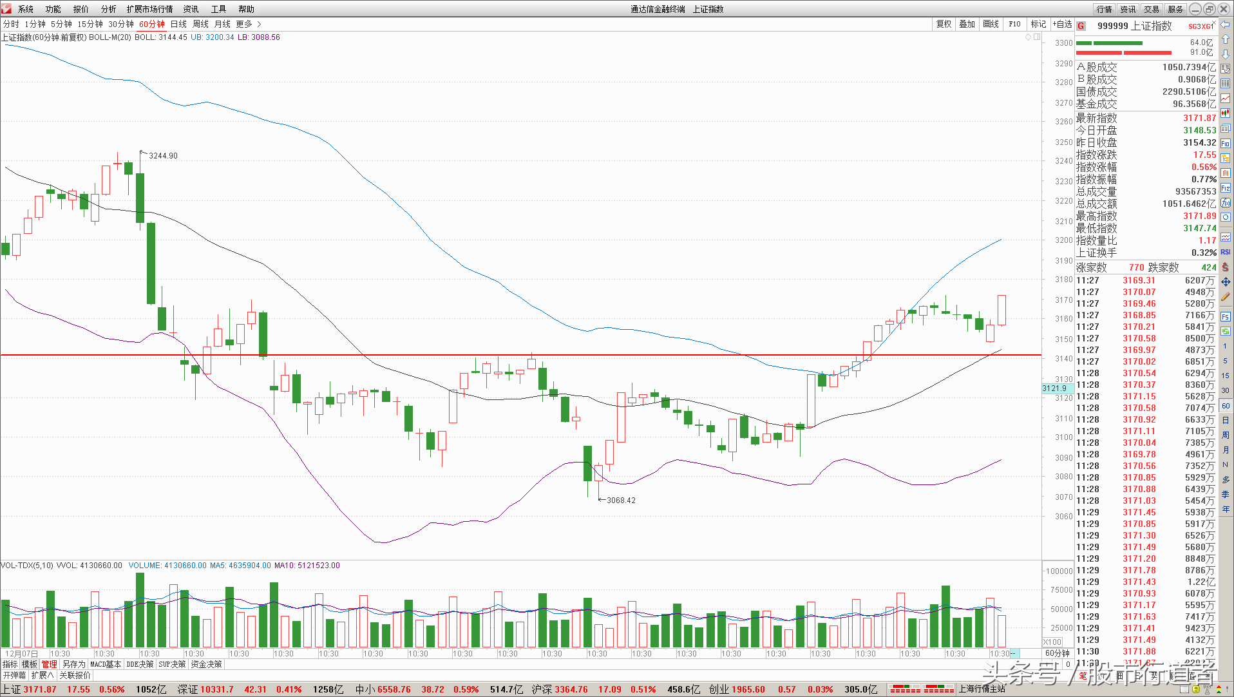The height and width of the screenshot is (697, 1234).
Task: Click the RSI indicator icon
Action: point(1226,252)
